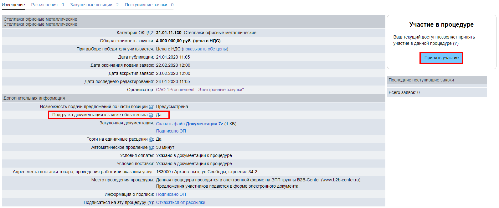This screenshot has height=208, width=499.
Task: Open "Подписано ЭП" in "Информация о подписи" row
Action: [x=171, y=195]
